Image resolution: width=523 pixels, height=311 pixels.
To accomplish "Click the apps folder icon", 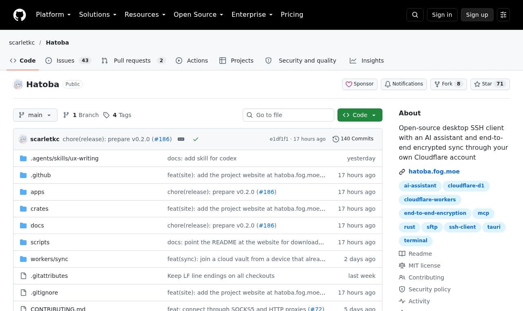I will click(x=23, y=192).
